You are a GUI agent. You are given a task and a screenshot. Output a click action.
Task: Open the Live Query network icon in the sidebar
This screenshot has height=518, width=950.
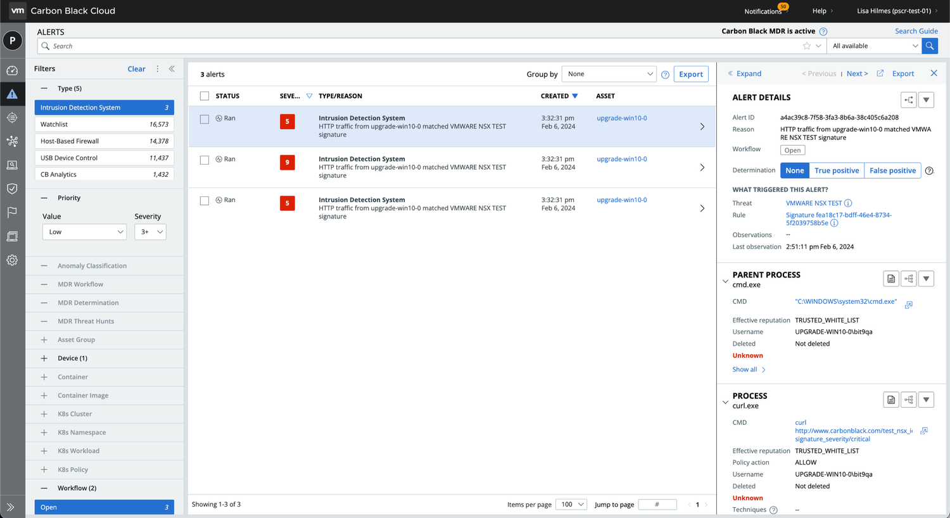click(12, 141)
